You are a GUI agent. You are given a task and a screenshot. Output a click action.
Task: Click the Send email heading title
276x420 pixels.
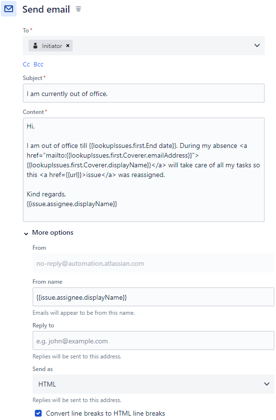click(46, 9)
